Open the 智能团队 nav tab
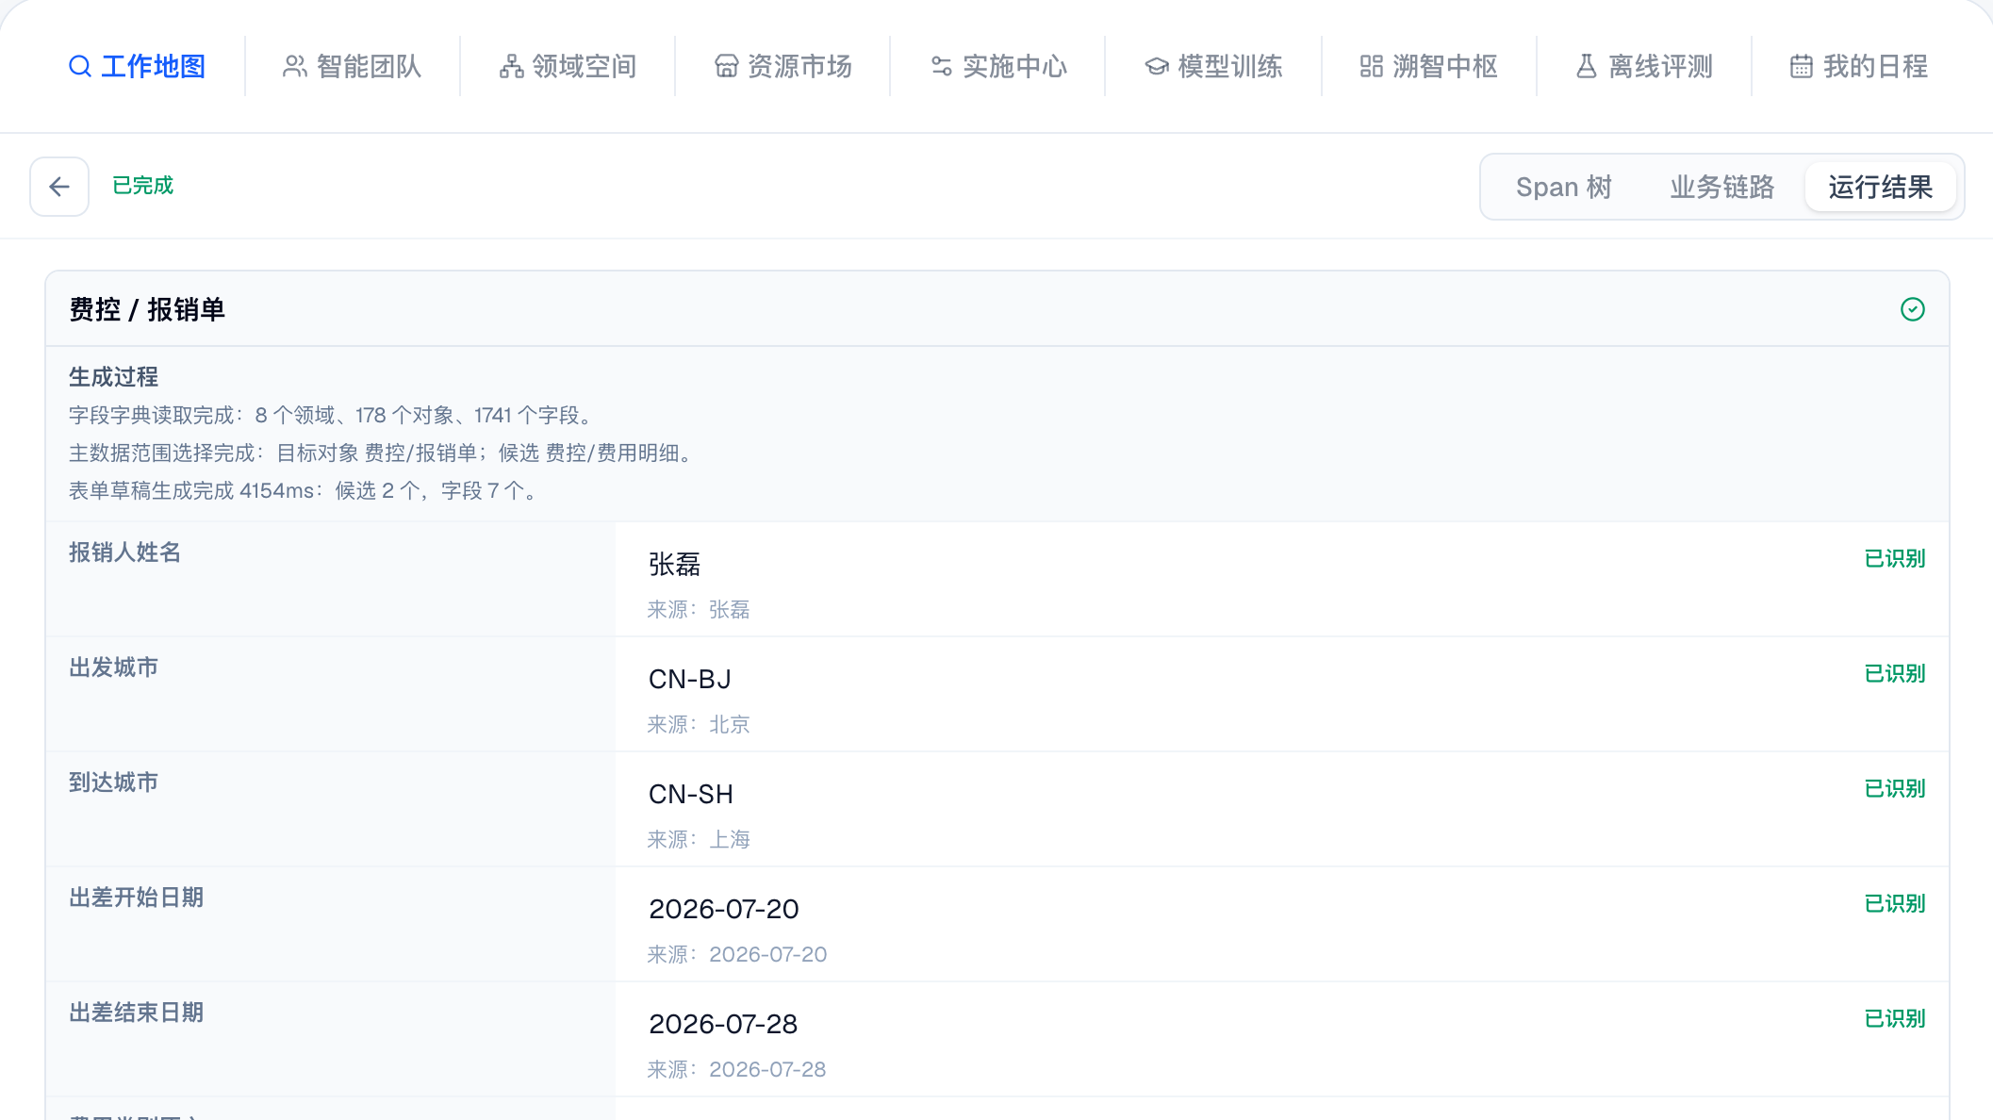 point(353,66)
